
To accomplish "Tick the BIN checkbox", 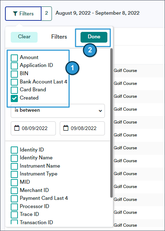I will click(14, 74).
